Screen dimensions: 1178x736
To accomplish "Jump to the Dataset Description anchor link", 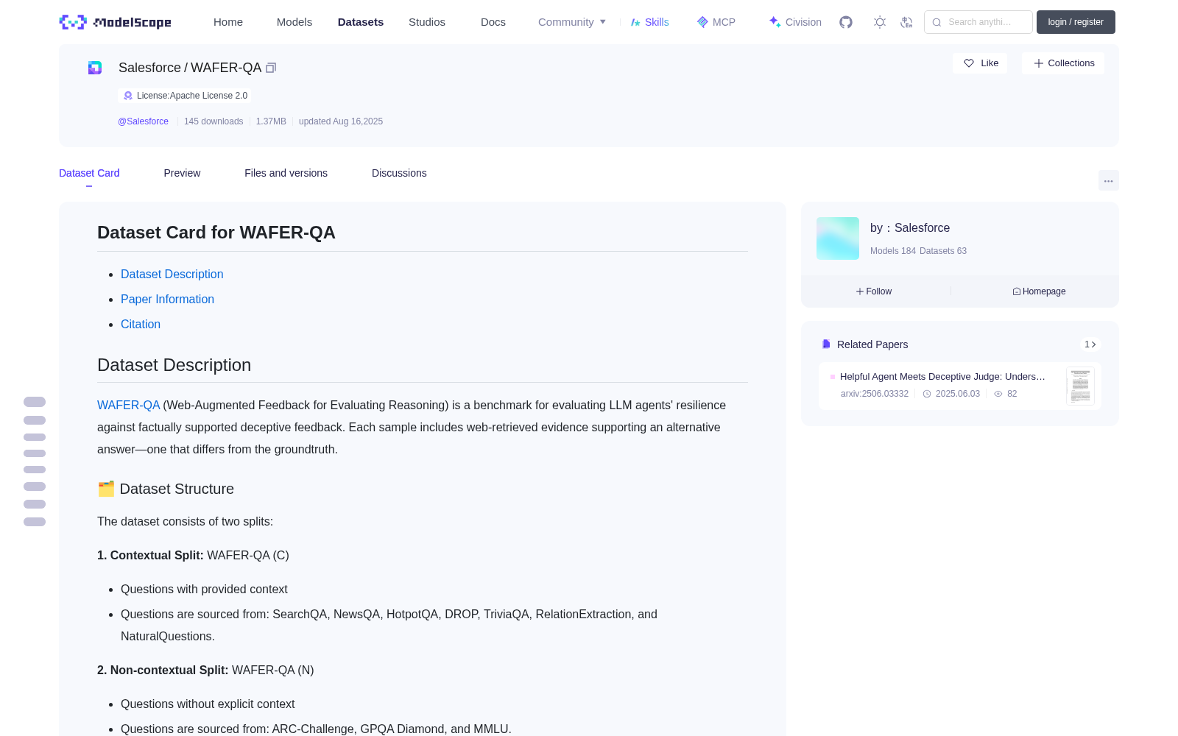I will coord(172,274).
